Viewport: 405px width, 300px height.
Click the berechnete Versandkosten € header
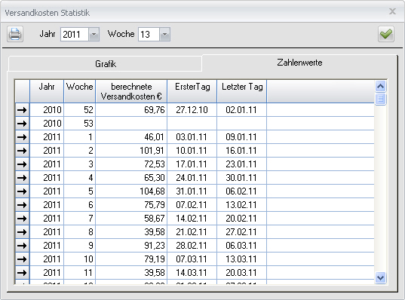(131, 91)
